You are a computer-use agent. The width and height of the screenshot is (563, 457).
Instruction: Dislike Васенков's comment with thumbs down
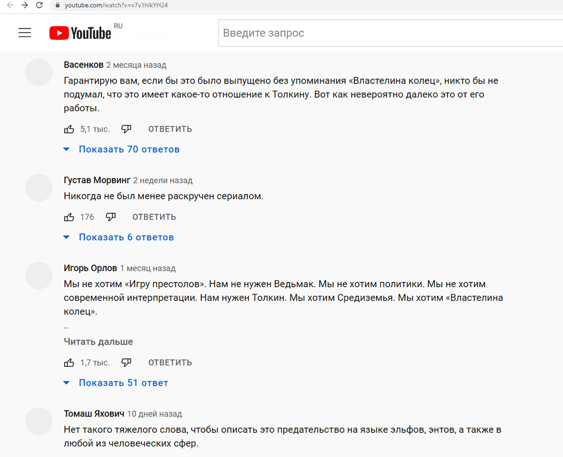tap(126, 129)
